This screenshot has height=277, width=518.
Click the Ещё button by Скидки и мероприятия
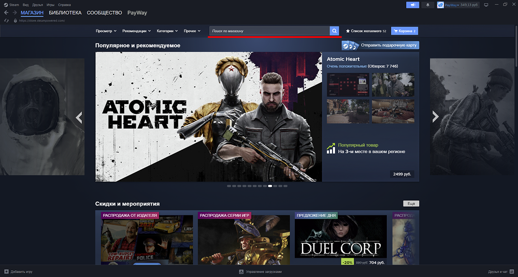coord(411,203)
